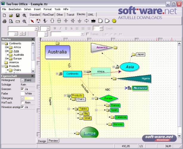This screenshot has width=183, height=149.
Task: Select the Asia ellipse node
Action: 130,67
